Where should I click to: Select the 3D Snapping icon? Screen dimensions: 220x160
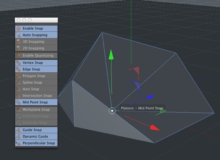18,42
